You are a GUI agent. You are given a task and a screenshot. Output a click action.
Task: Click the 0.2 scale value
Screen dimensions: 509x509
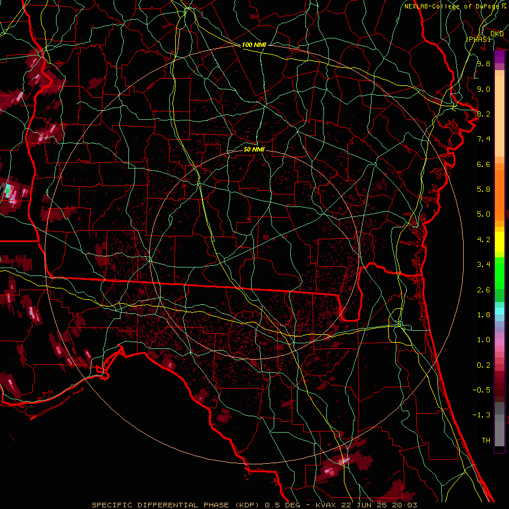tap(484, 365)
